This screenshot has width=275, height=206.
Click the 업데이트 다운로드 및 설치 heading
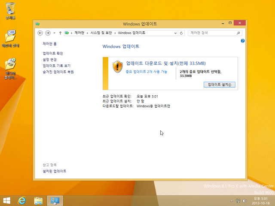click(x=166, y=63)
